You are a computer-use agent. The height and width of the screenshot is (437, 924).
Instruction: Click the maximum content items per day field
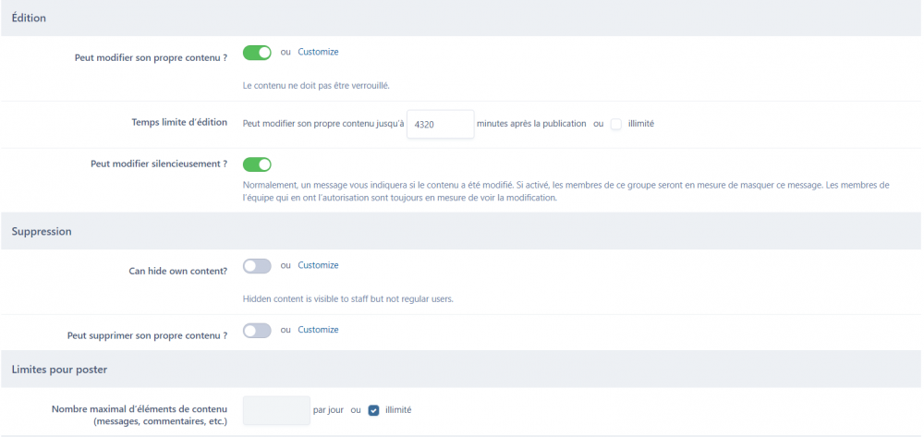pos(276,410)
